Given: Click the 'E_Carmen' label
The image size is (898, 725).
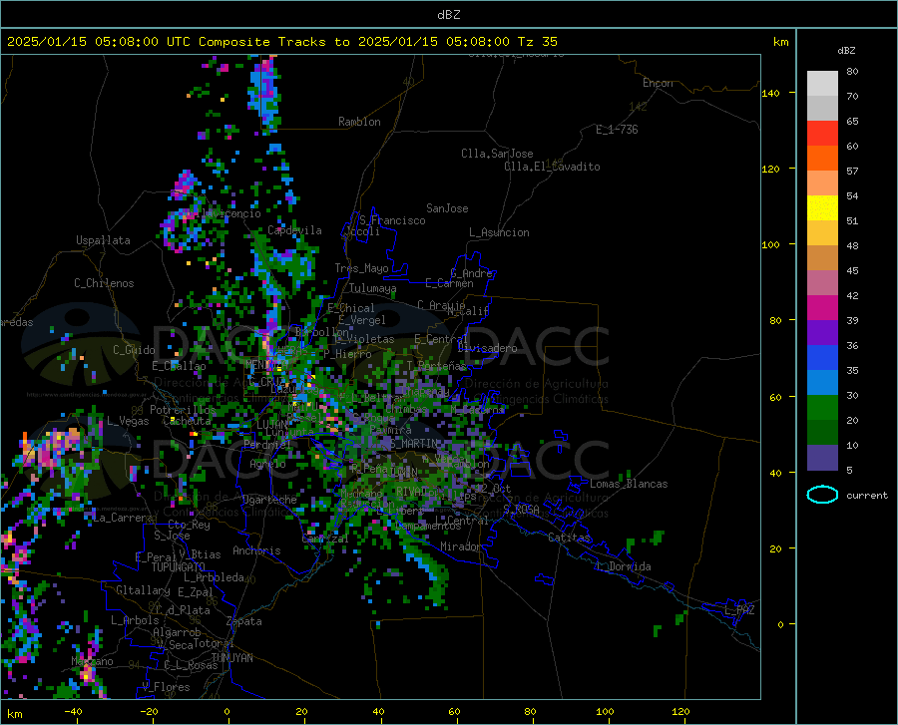Looking at the screenshot, I should coord(450,282).
